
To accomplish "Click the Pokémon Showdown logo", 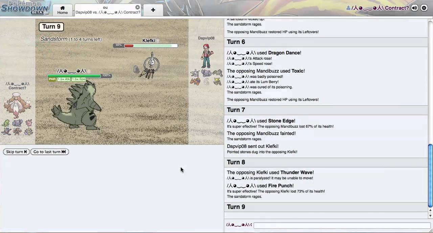I will coord(25,8).
